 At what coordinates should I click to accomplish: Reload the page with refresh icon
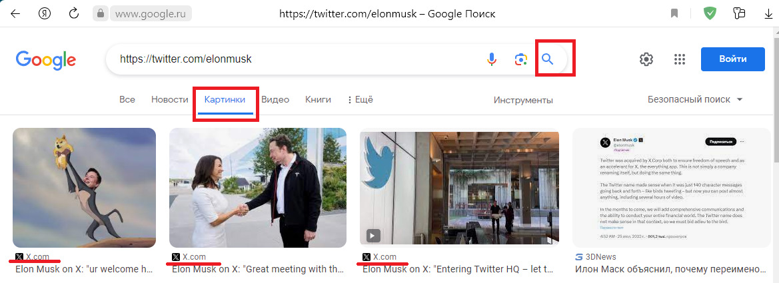pos(74,13)
